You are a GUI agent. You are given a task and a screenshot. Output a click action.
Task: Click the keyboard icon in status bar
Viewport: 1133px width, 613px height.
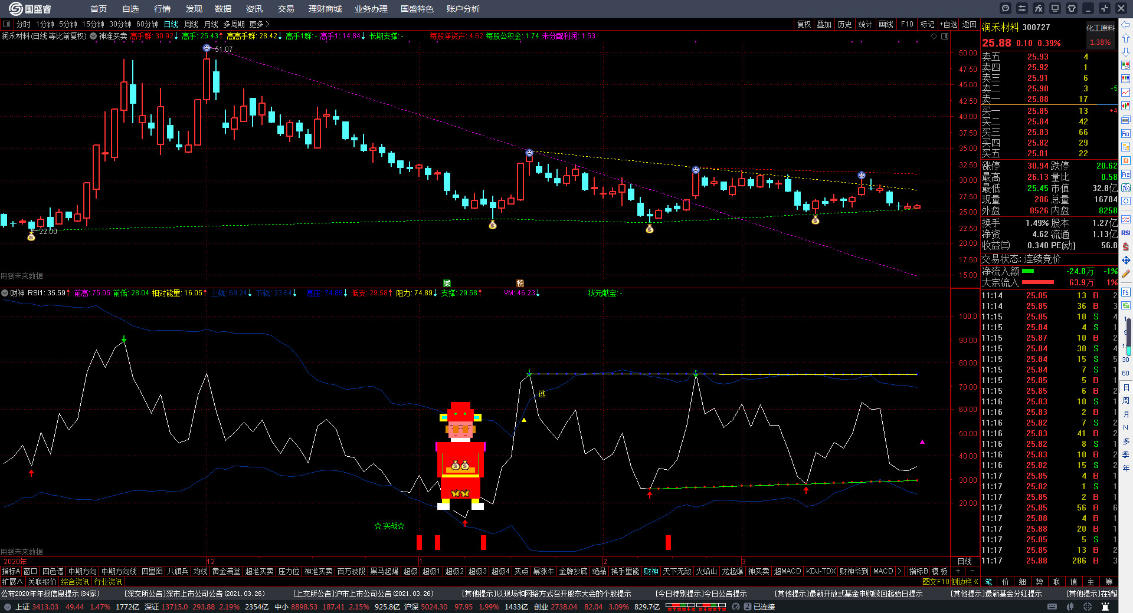pos(1052,607)
